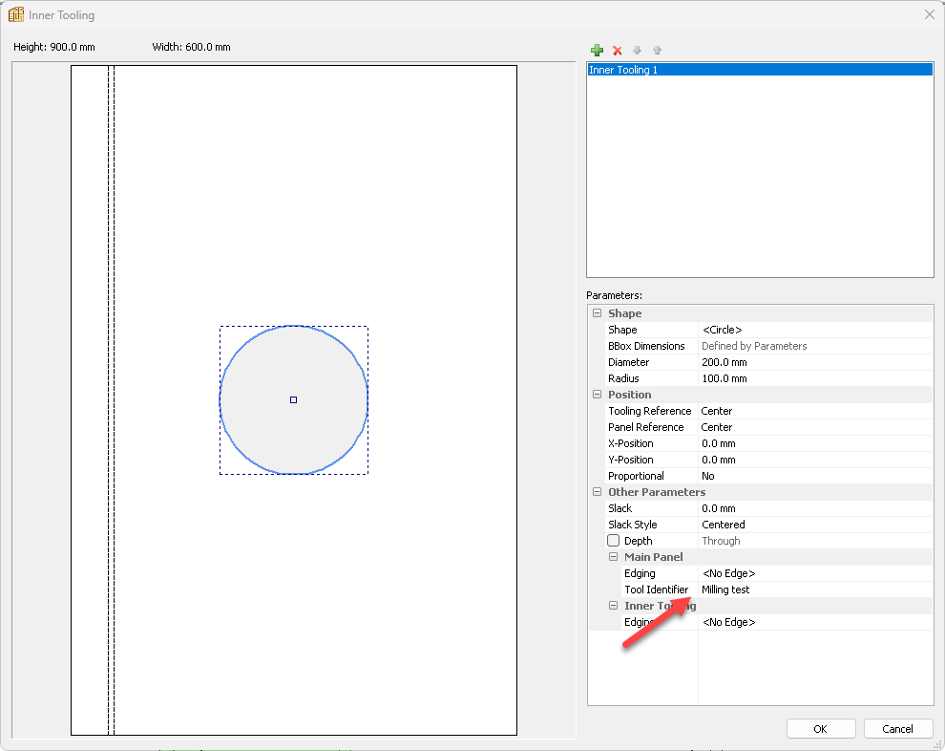945x751 pixels.
Task: Close the Inner Tooling dialog
Action: point(929,15)
